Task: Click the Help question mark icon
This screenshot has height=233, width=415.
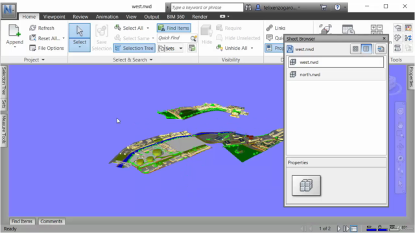Action: [337, 7]
